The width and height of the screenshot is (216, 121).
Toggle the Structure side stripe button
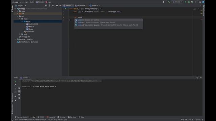coord(12,97)
